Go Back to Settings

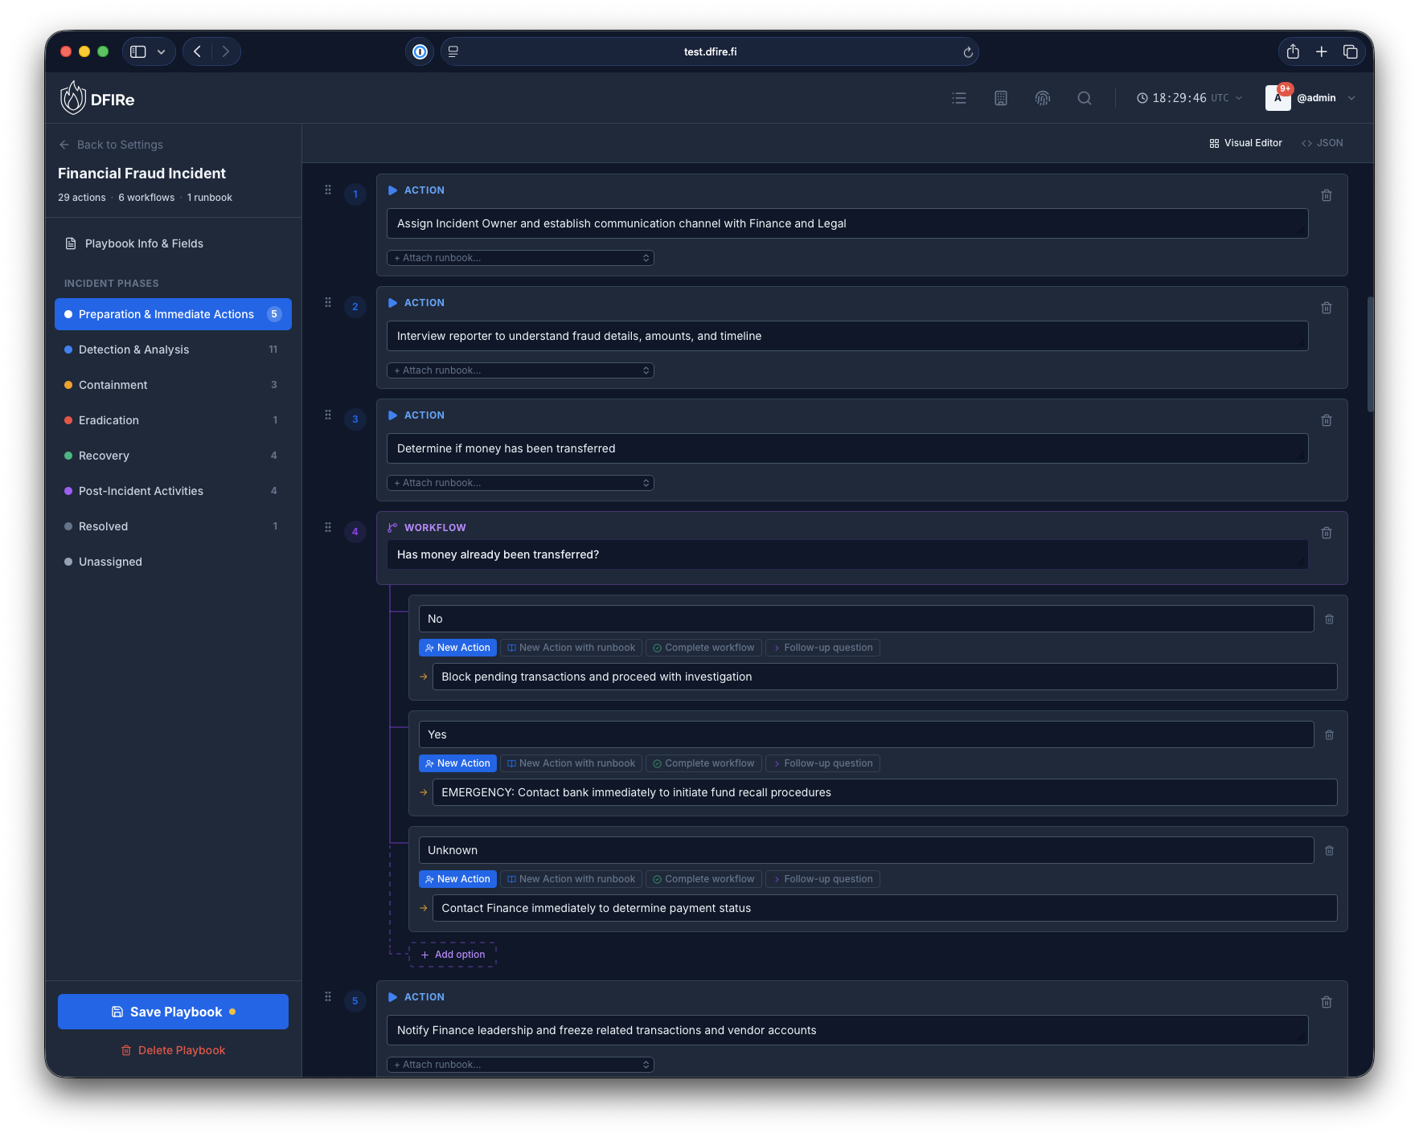pyautogui.click(x=111, y=145)
